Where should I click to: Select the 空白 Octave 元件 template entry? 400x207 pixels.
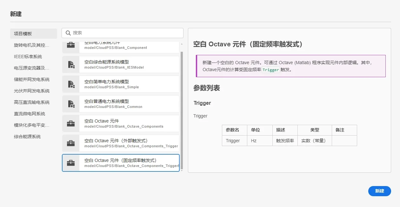point(121,123)
